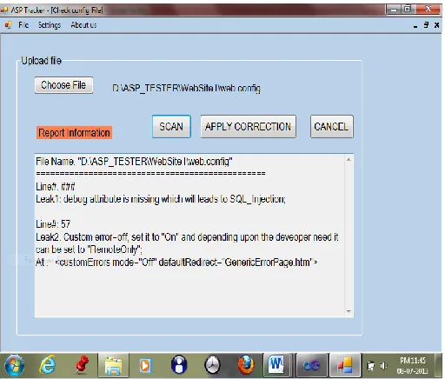Open the blue round person-icon taskbar app
Image resolution: width=445 pixels, height=379 pixels.
(179, 365)
